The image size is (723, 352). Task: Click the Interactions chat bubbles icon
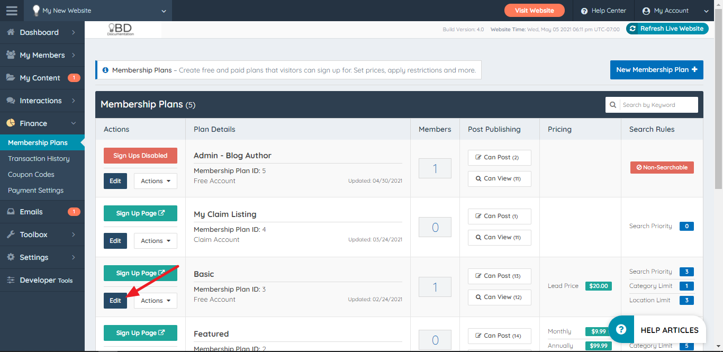pos(11,101)
